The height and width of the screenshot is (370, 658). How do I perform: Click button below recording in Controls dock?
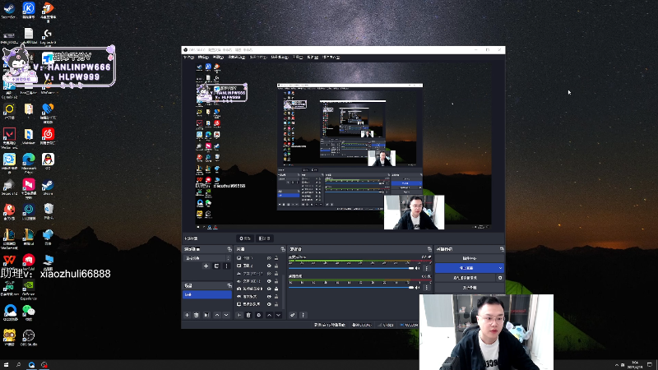[469, 288]
